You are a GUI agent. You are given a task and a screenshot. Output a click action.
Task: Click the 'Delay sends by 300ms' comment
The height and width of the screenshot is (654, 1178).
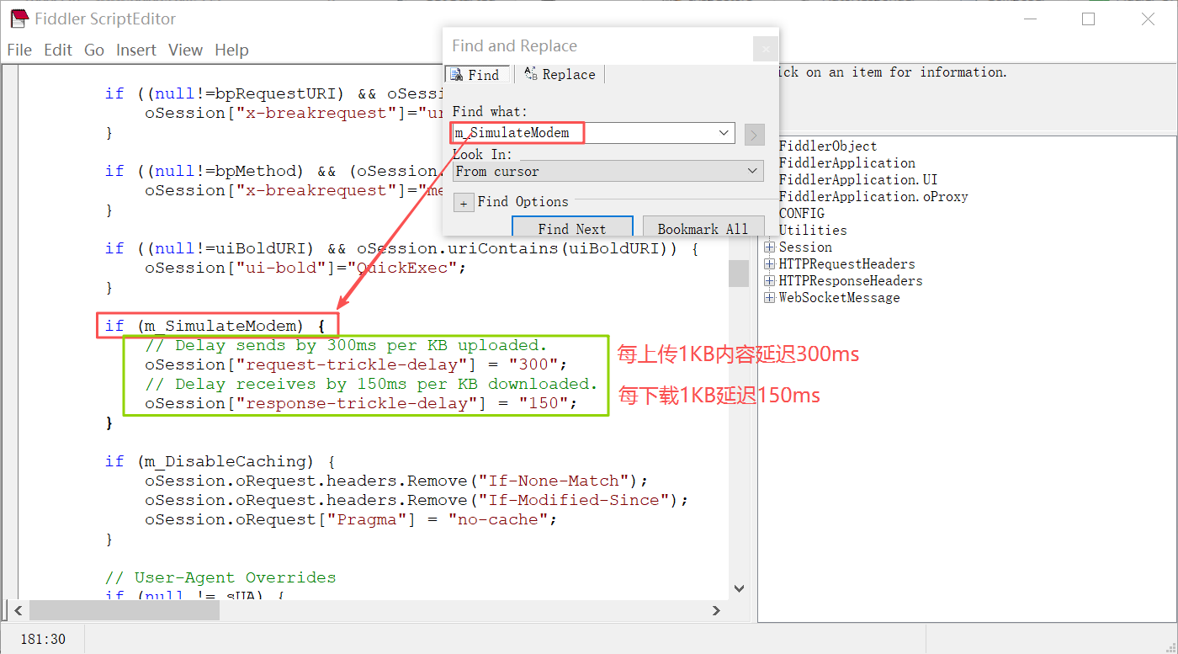point(346,345)
